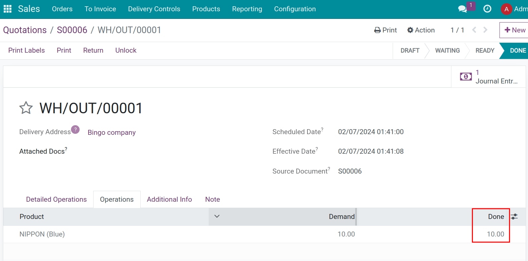The image size is (528, 261).
Task: Open optional columns adjust settings icon
Action: point(514,217)
